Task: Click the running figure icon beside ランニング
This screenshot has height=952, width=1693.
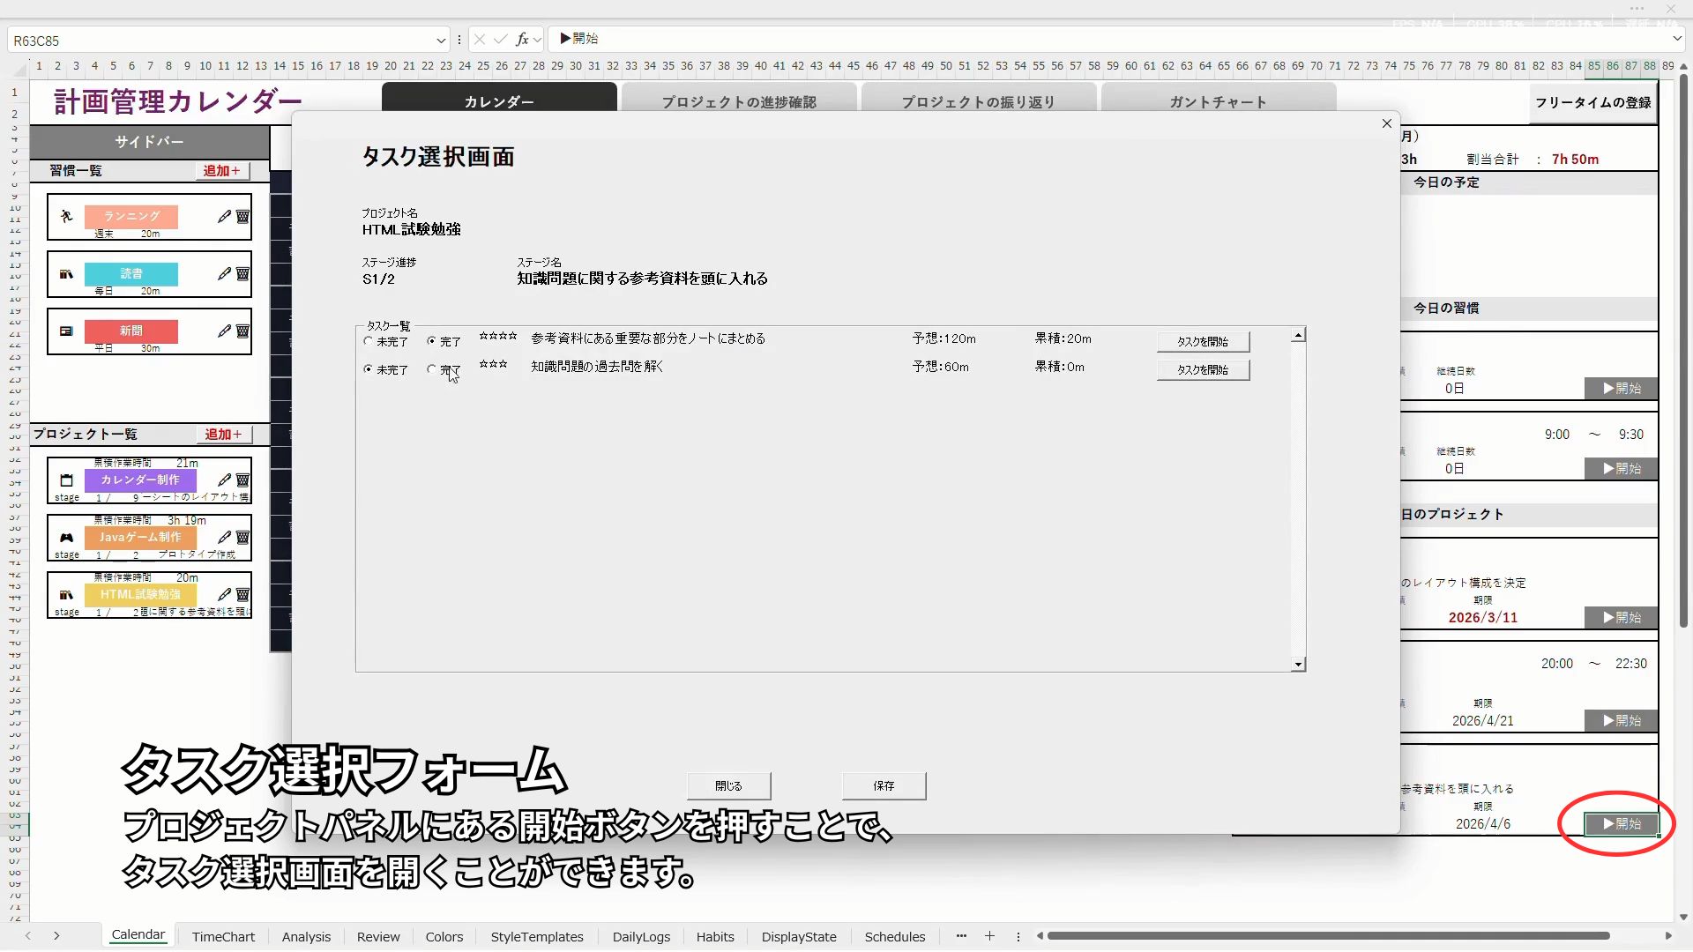Action: [66, 216]
